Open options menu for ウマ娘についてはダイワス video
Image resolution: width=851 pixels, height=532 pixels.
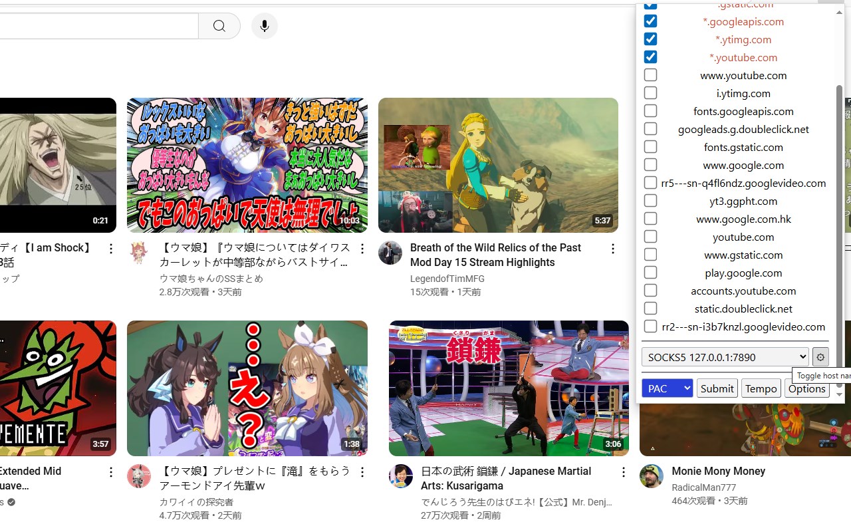pyautogui.click(x=362, y=249)
